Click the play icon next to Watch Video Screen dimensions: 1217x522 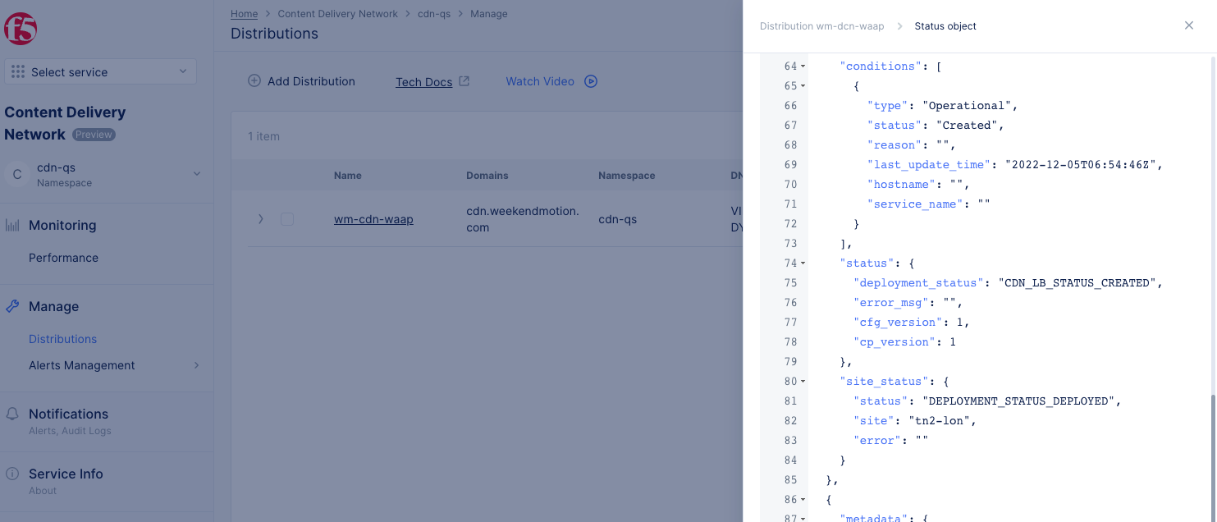tap(590, 81)
